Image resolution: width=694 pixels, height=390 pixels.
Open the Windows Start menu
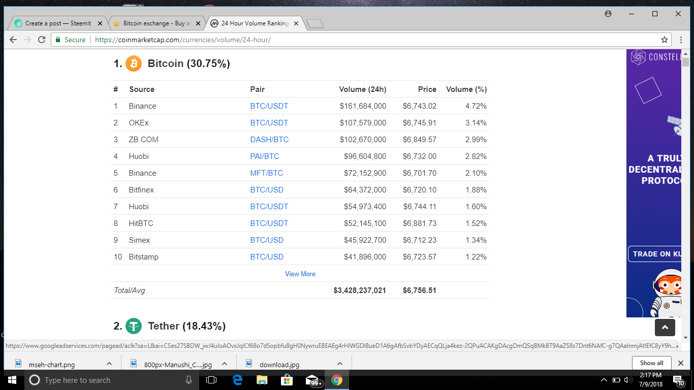(12, 380)
